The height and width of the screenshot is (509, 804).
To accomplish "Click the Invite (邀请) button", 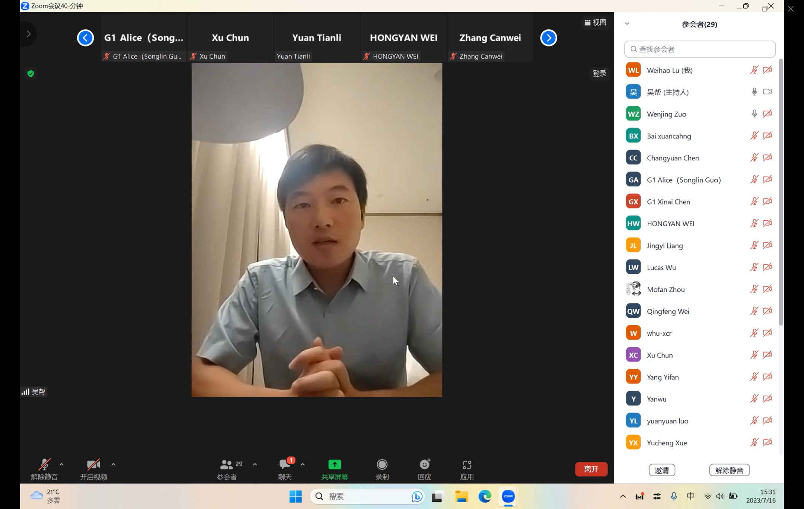I will tap(662, 470).
